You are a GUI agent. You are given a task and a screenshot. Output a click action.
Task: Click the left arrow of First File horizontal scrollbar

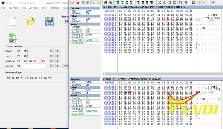tap(104, 74)
